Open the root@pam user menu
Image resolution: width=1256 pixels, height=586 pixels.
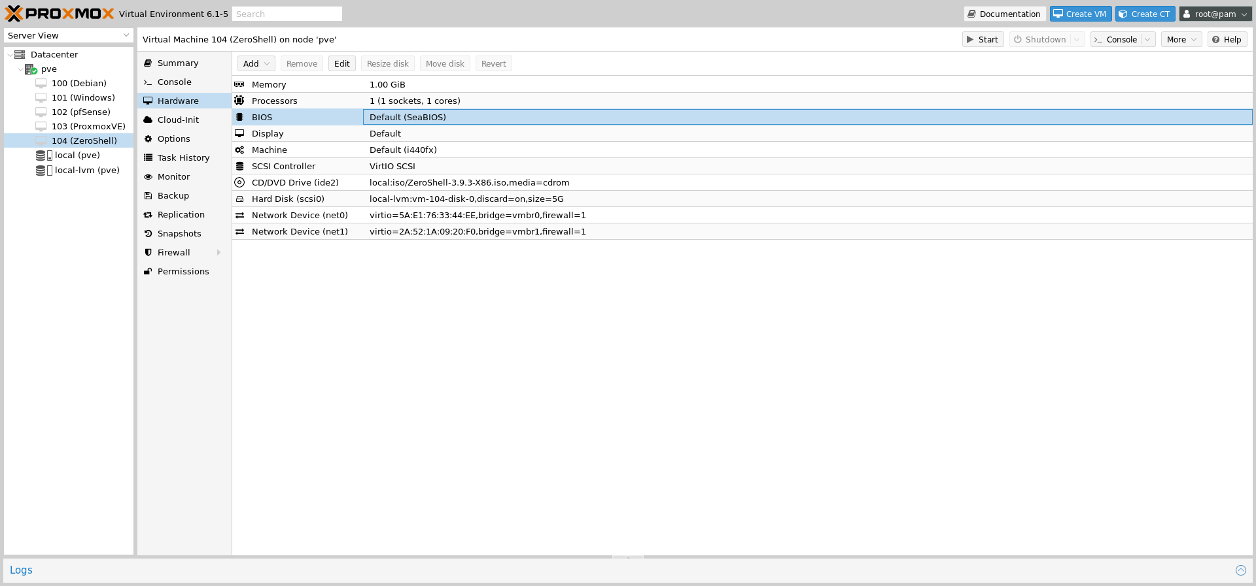pyautogui.click(x=1215, y=14)
